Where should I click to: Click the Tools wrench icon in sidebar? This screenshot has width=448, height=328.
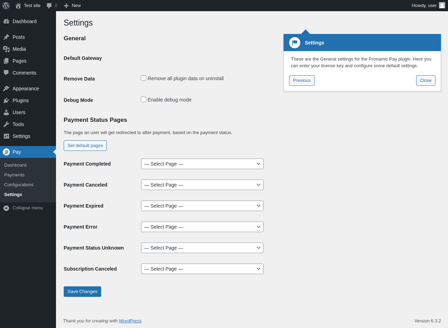[6, 124]
